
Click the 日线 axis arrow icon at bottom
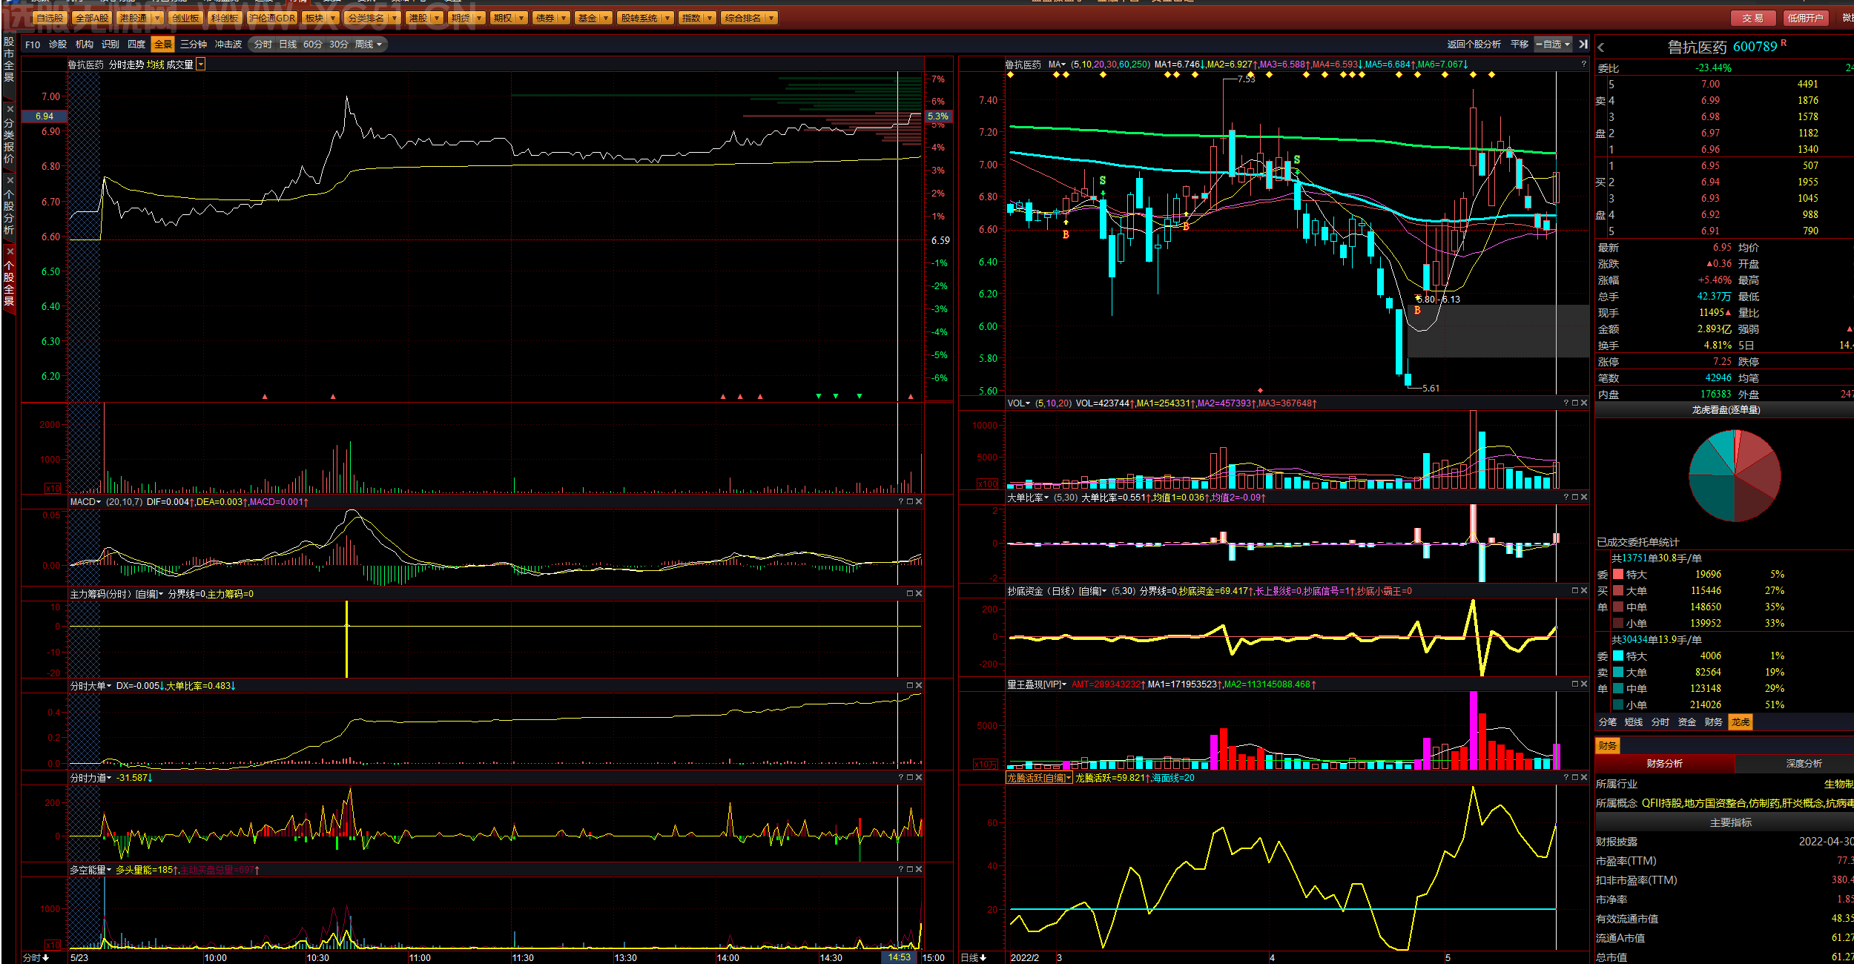pos(983,958)
